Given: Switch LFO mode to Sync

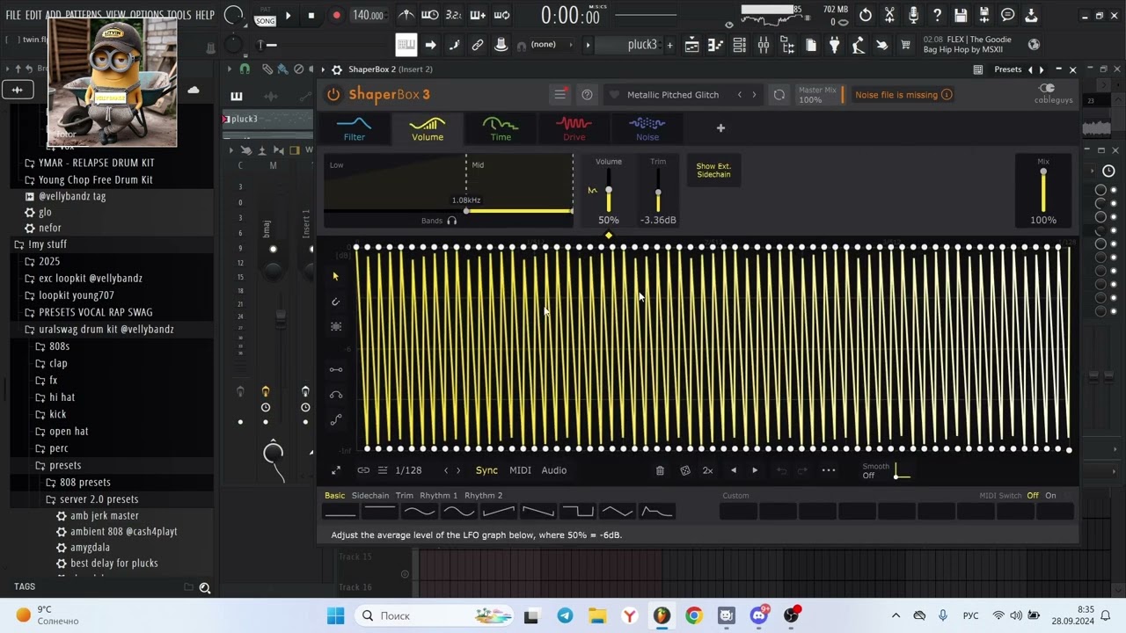Looking at the screenshot, I should [x=486, y=470].
